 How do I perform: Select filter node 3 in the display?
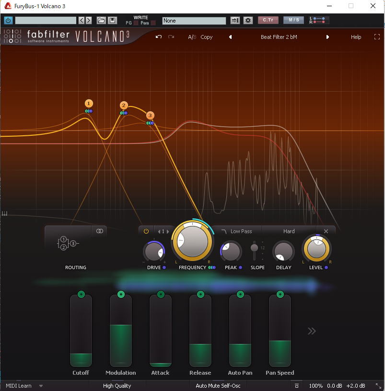pos(150,115)
